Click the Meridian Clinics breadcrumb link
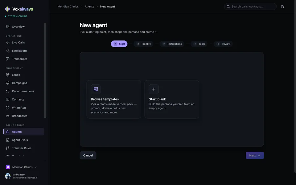This screenshot has height=185, width=296. 68,6
